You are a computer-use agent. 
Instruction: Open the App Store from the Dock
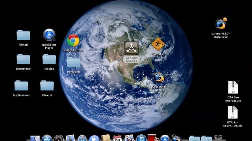click(x=47, y=138)
